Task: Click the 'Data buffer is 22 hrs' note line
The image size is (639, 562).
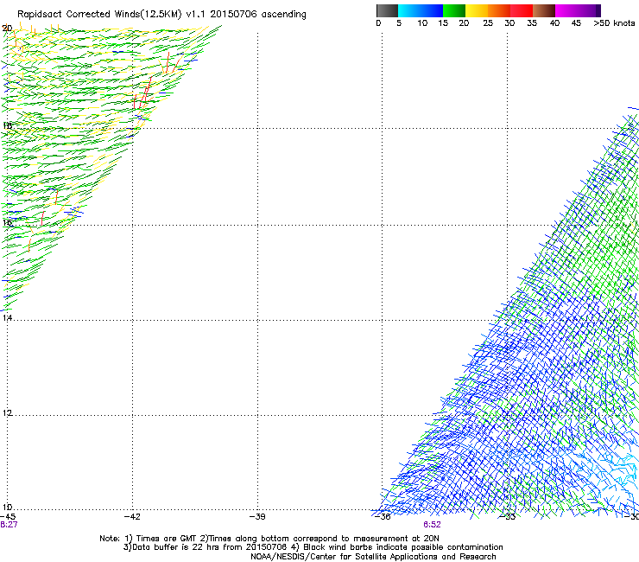Action: (x=313, y=547)
